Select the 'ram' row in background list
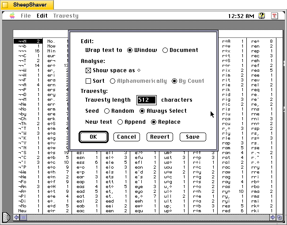287x225 pixels. click(x=232, y=148)
